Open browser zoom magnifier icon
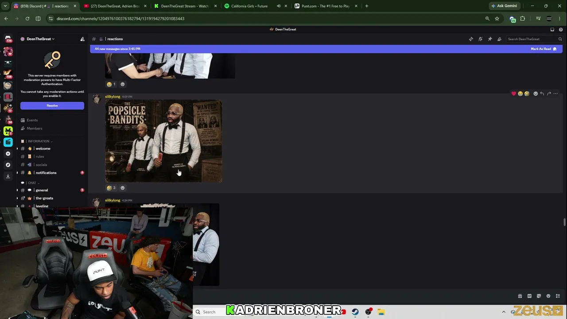This screenshot has width=567, height=319. [x=487, y=19]
